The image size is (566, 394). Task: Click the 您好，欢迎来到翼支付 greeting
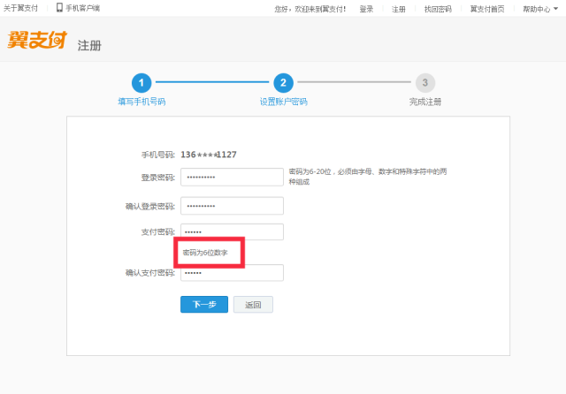[310, 9]
